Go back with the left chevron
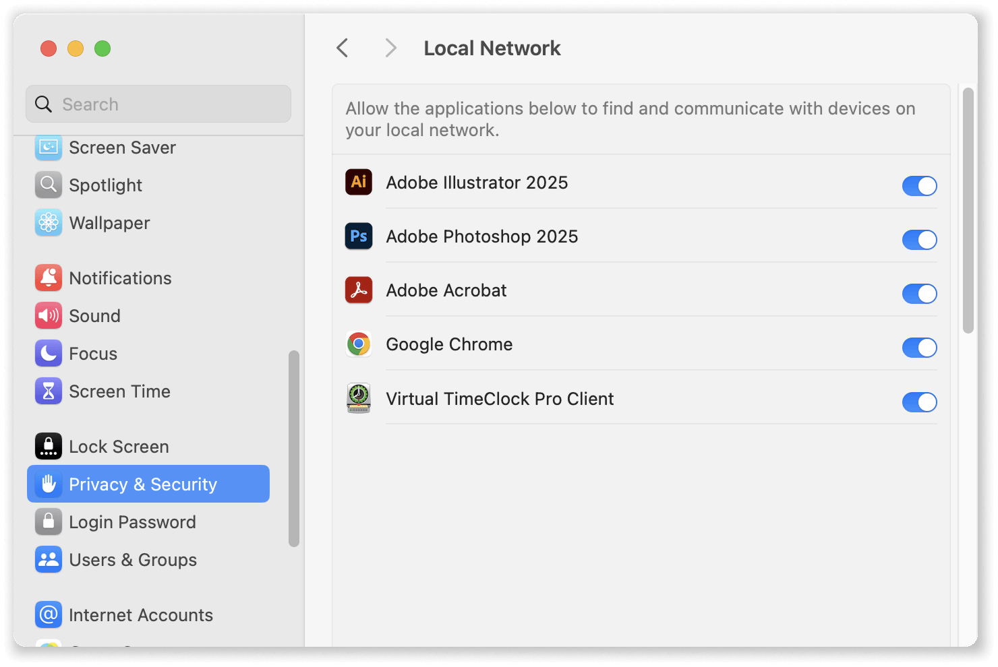Image resolution: width=998 pixels, height=667 pixels. tap(343, 48)
